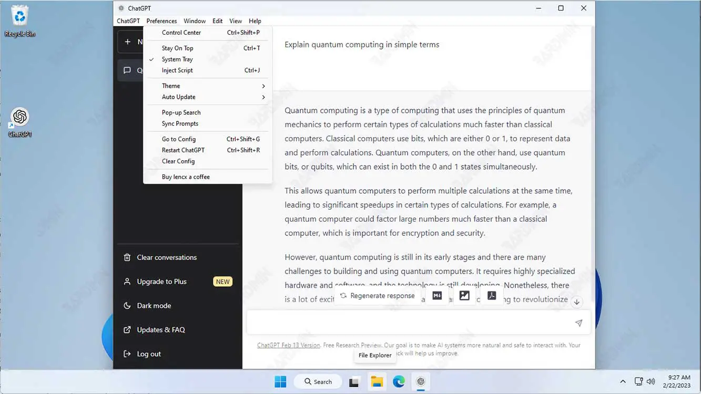The width and height of the screenshot is (701, 394).
Task: Expand the Theme submenu
Action: click(208, 86)
